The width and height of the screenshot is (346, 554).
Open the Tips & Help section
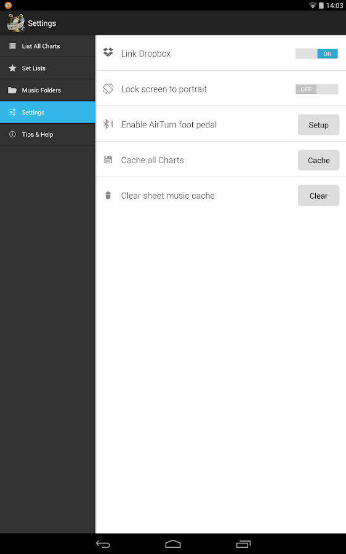[x=47, y=134]
